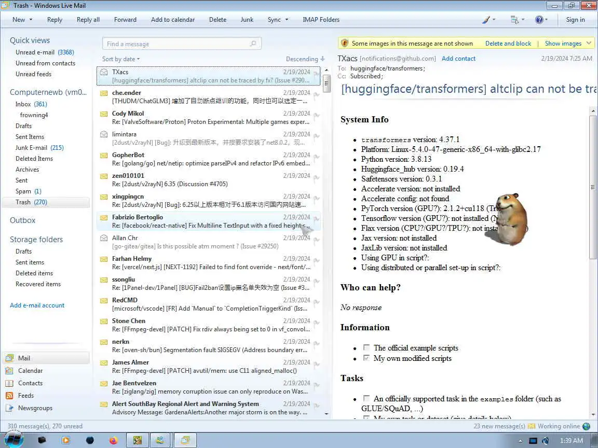Open Firefox from the taskbar
The width and height of the screenshot is (598, 448).
113,440
